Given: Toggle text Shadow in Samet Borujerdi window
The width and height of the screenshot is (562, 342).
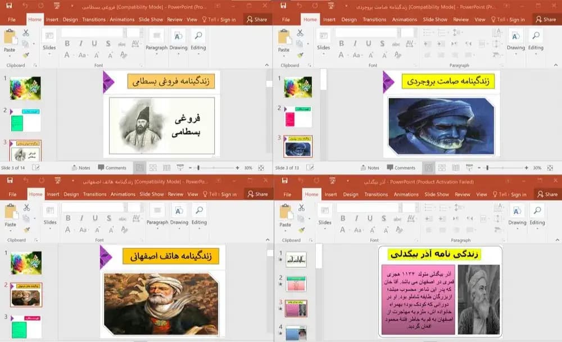Looking at the screenshot, I should (x=382, y=44).
